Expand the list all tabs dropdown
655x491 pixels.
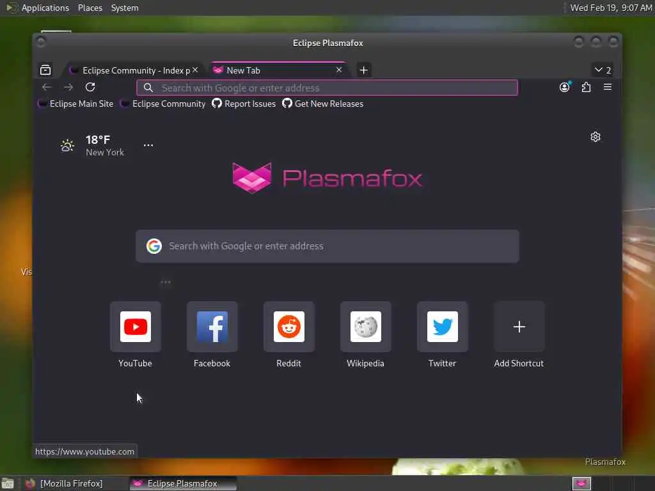(603, 70)
